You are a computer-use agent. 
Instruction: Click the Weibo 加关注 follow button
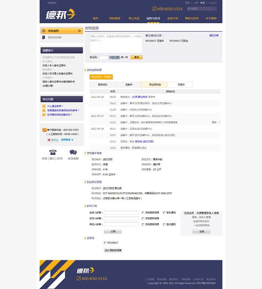point(53,140)
